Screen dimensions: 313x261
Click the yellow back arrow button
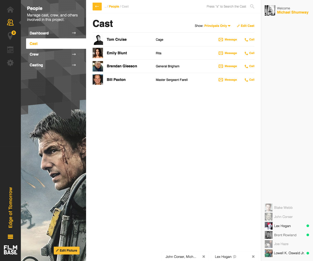tap(97, 6)
